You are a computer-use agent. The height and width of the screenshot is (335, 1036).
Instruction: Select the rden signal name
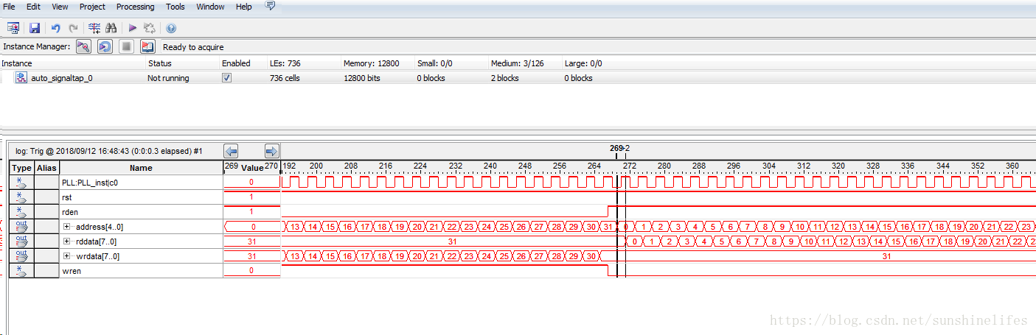click(69, 212)
